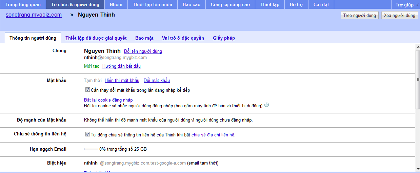Click the Xóa người dùng button

[x=399, y=16]
